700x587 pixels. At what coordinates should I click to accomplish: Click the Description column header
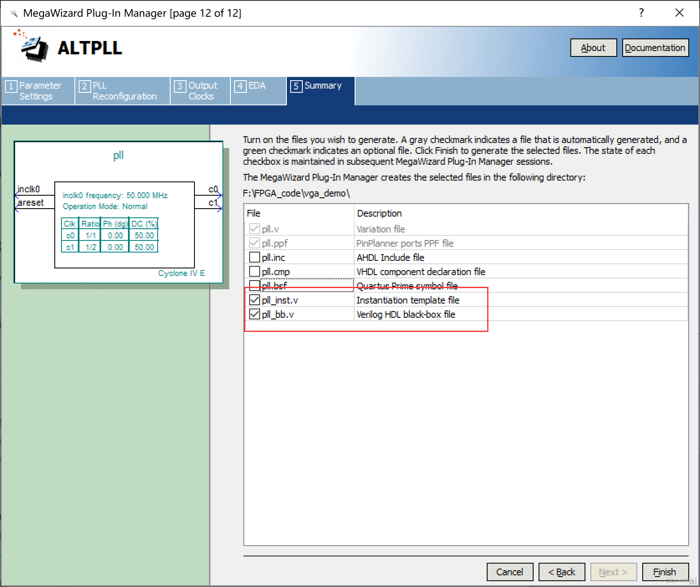(x=521, y=213)
